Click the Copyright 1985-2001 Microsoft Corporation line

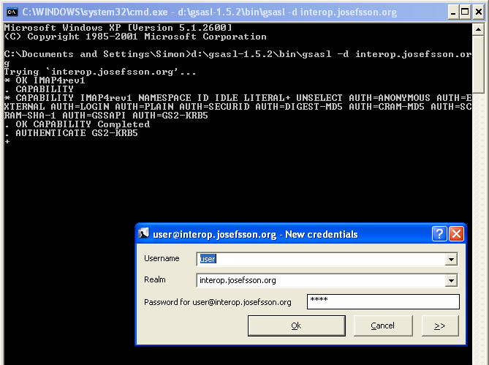pyautogui.click(x=135, y=37)
